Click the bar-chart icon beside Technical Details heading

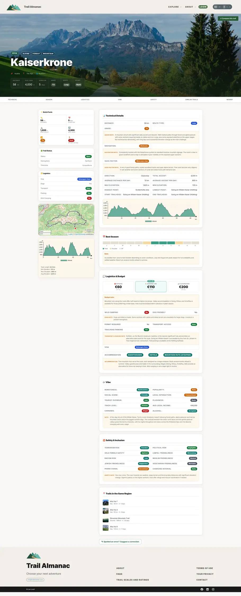tap(104, 116)
